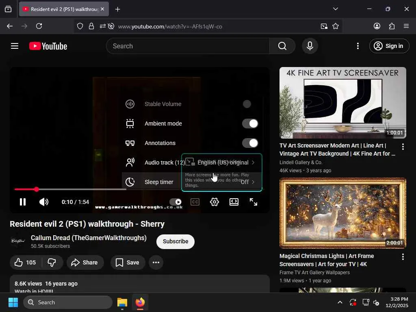Viewport: 416px width, 312px height.
Task: Toggle autoplay switch in player
Action: [x=175, y=202]
